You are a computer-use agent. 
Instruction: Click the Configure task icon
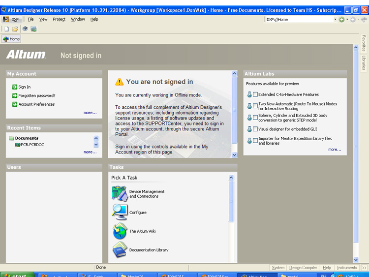coord(120,212)
